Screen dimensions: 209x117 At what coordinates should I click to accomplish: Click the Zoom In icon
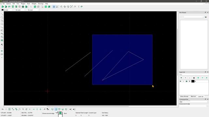65,6
